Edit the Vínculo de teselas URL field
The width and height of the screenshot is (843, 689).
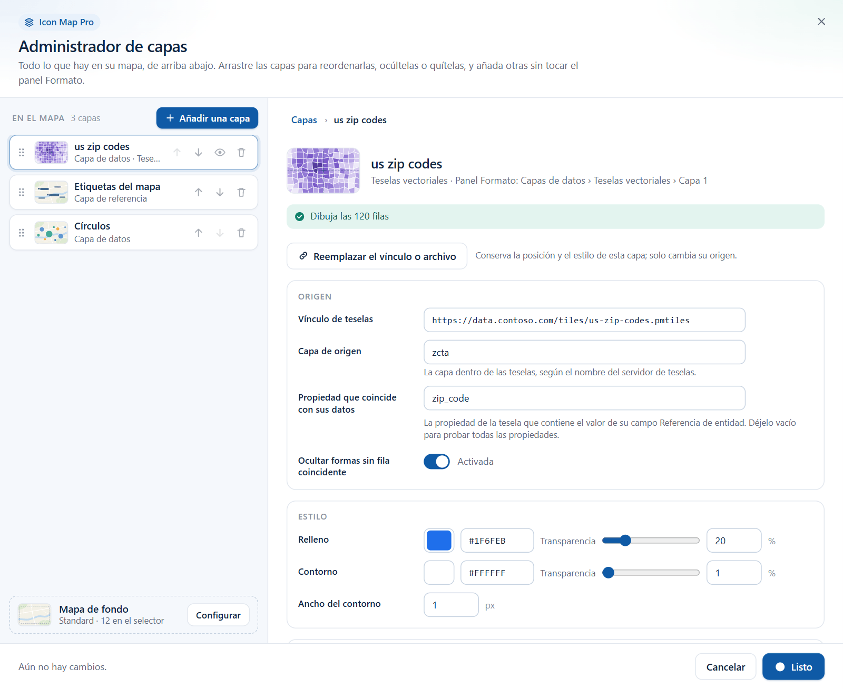click(584, 320)
